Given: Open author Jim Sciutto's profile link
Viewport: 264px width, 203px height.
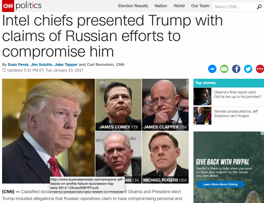Looking at the screenshot, I should tap(42, 65).
